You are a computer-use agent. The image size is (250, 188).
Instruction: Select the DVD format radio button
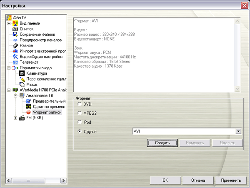[80, 104]
